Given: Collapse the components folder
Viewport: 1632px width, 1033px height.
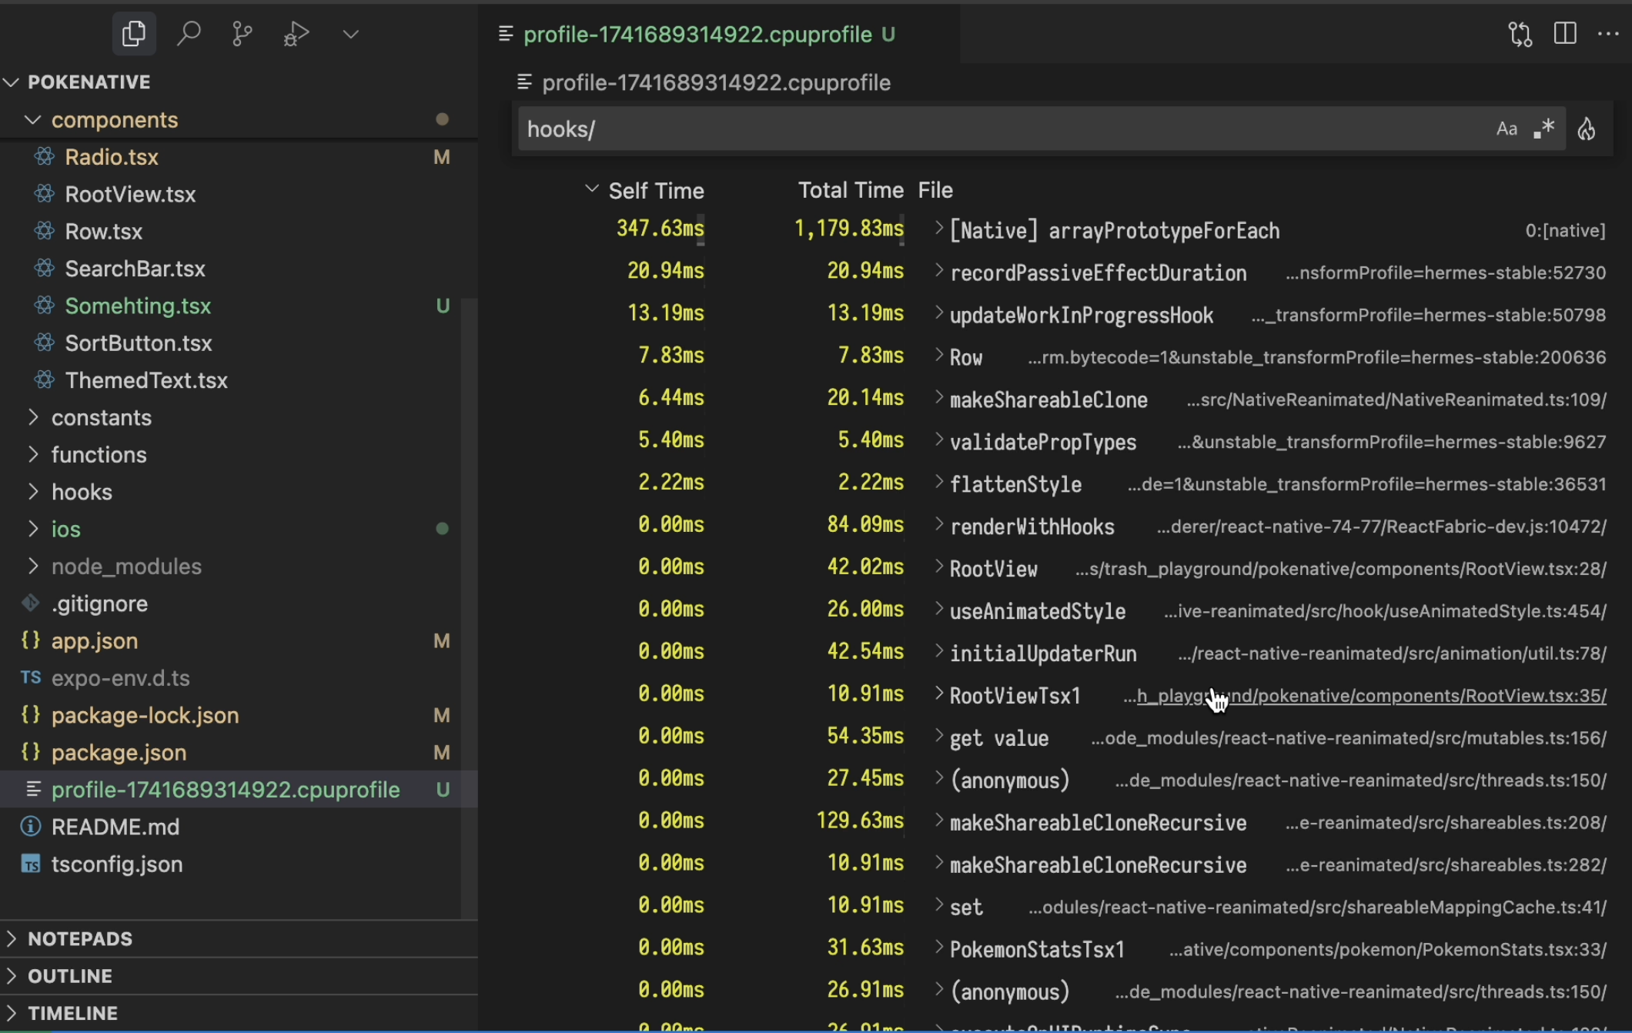Looking at the screenshot, I should [x=114, y=120].
